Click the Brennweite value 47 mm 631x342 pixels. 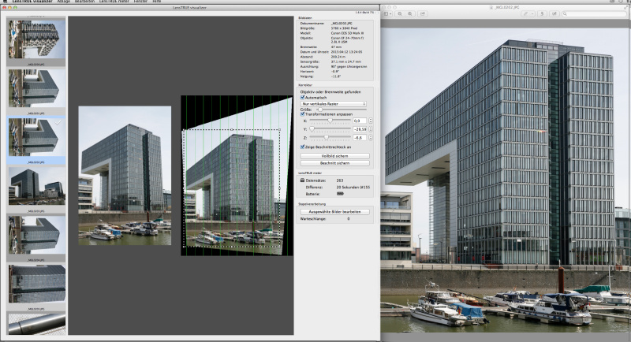(336, 47)
